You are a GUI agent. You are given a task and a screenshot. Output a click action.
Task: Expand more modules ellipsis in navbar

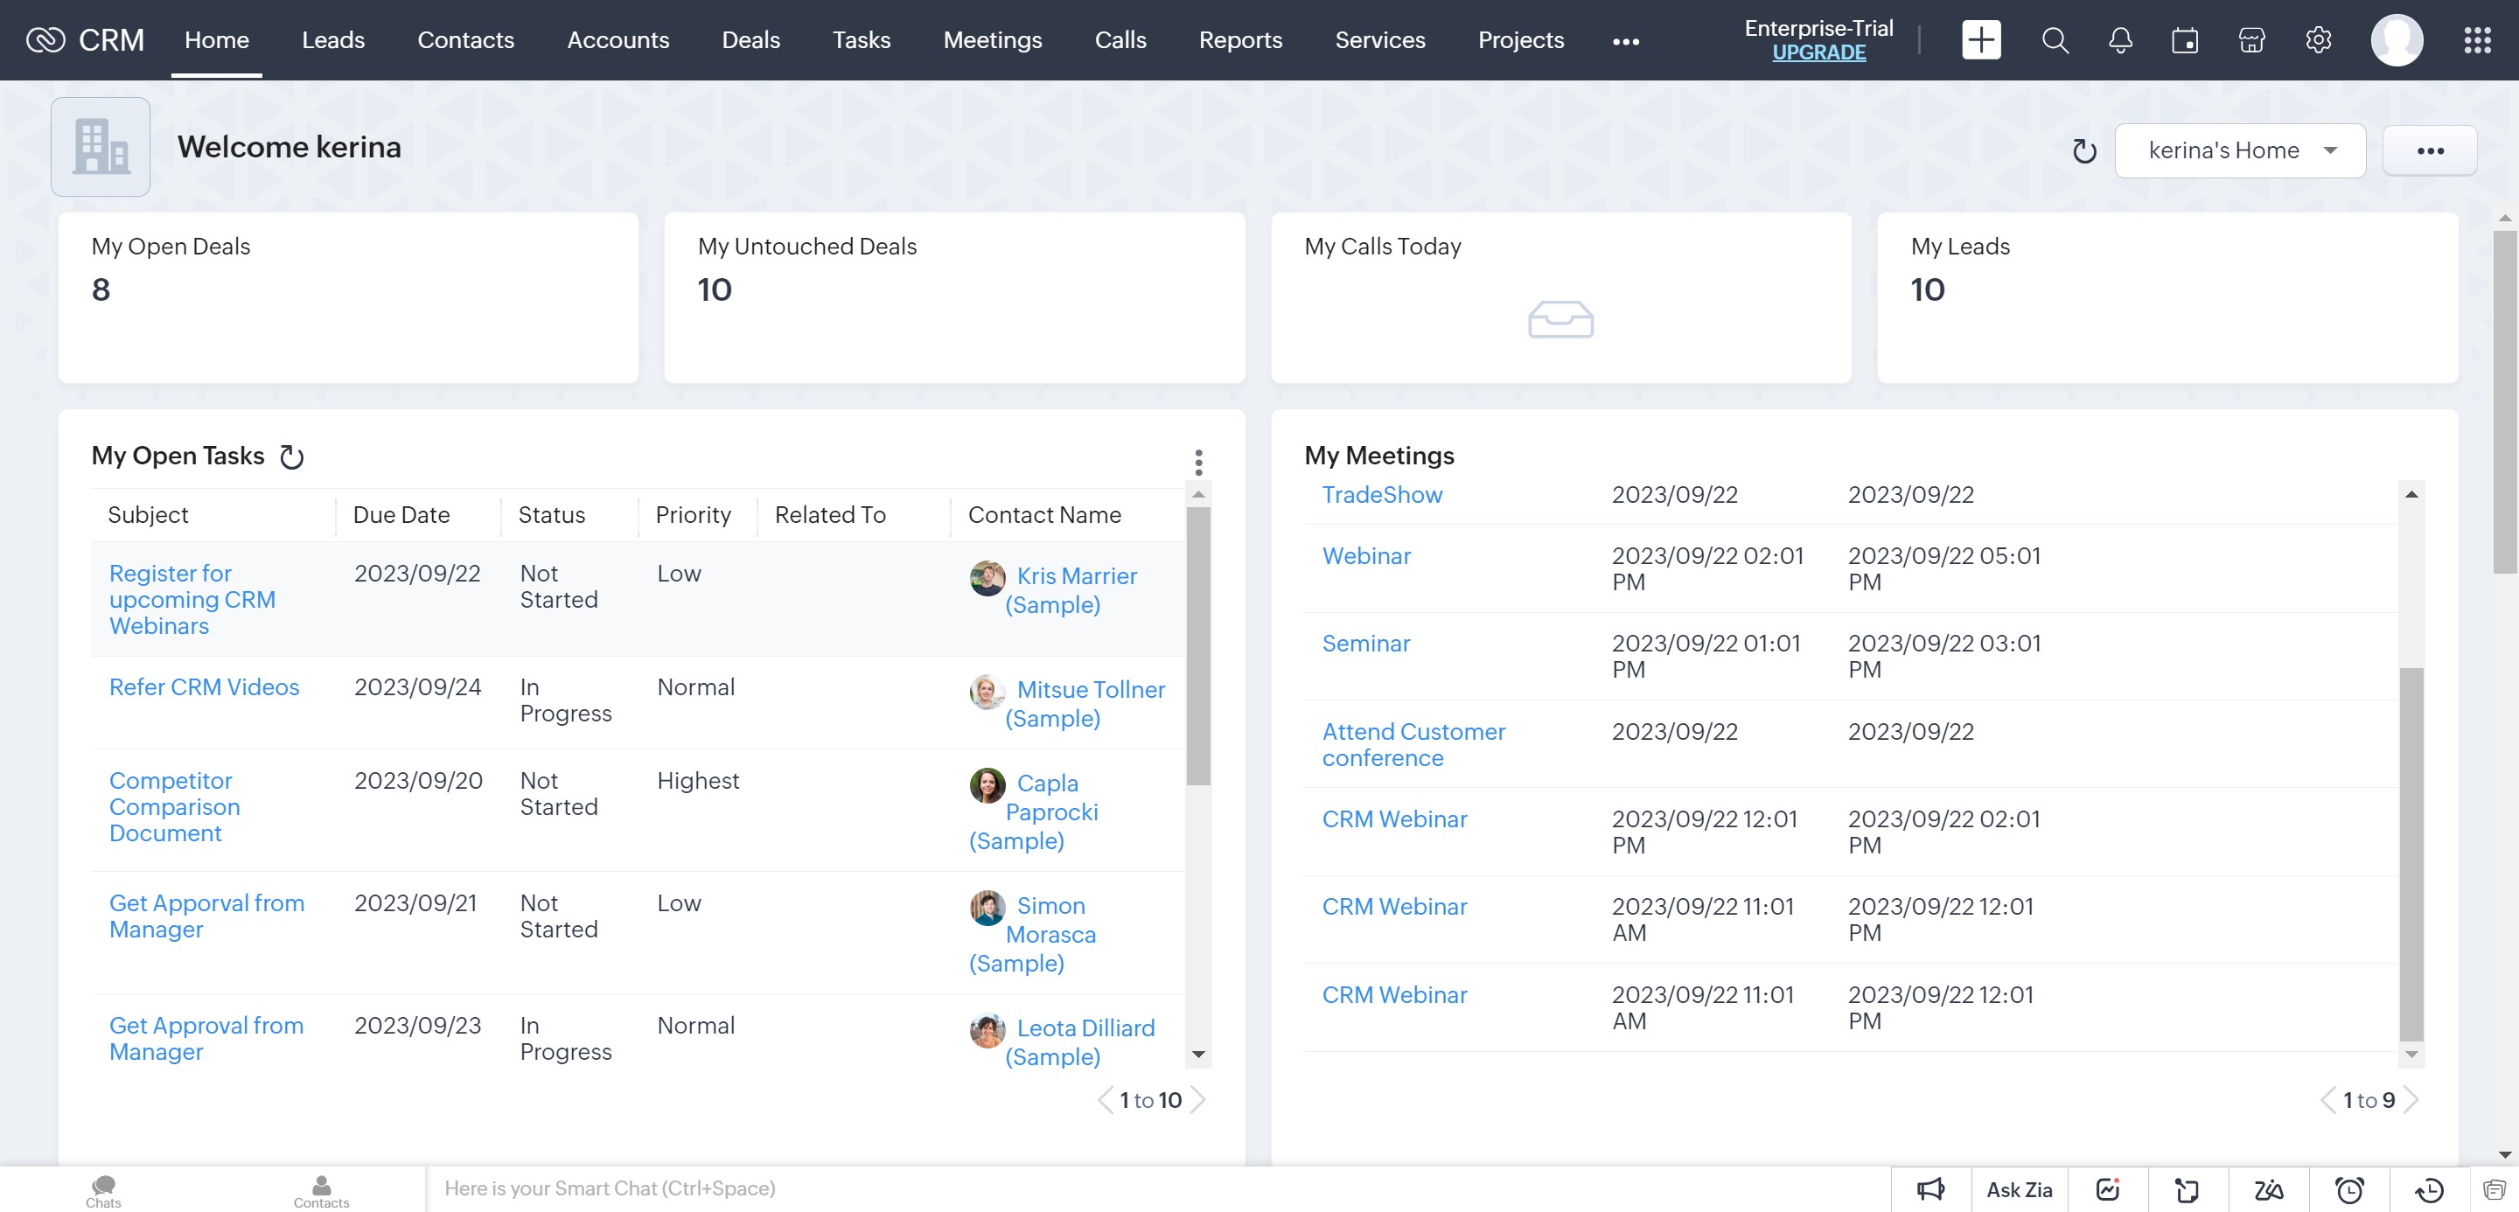1625,41
